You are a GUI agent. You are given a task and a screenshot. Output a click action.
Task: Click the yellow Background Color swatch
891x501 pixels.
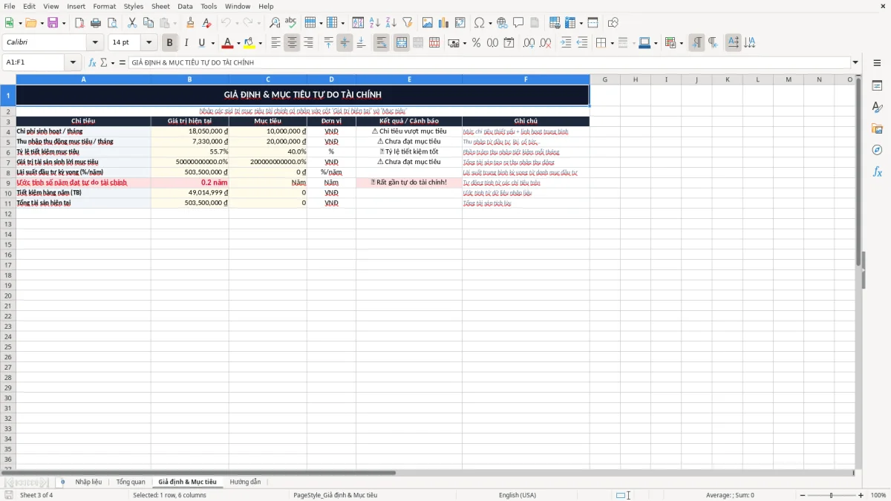(x=249, y=43)
